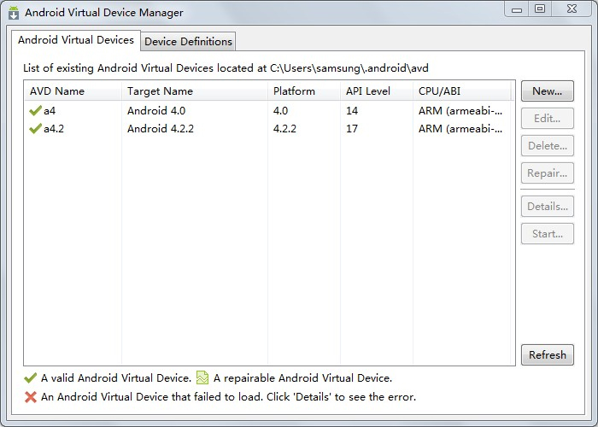
Task: Click the Delete... button
Action: click(548, 146)
